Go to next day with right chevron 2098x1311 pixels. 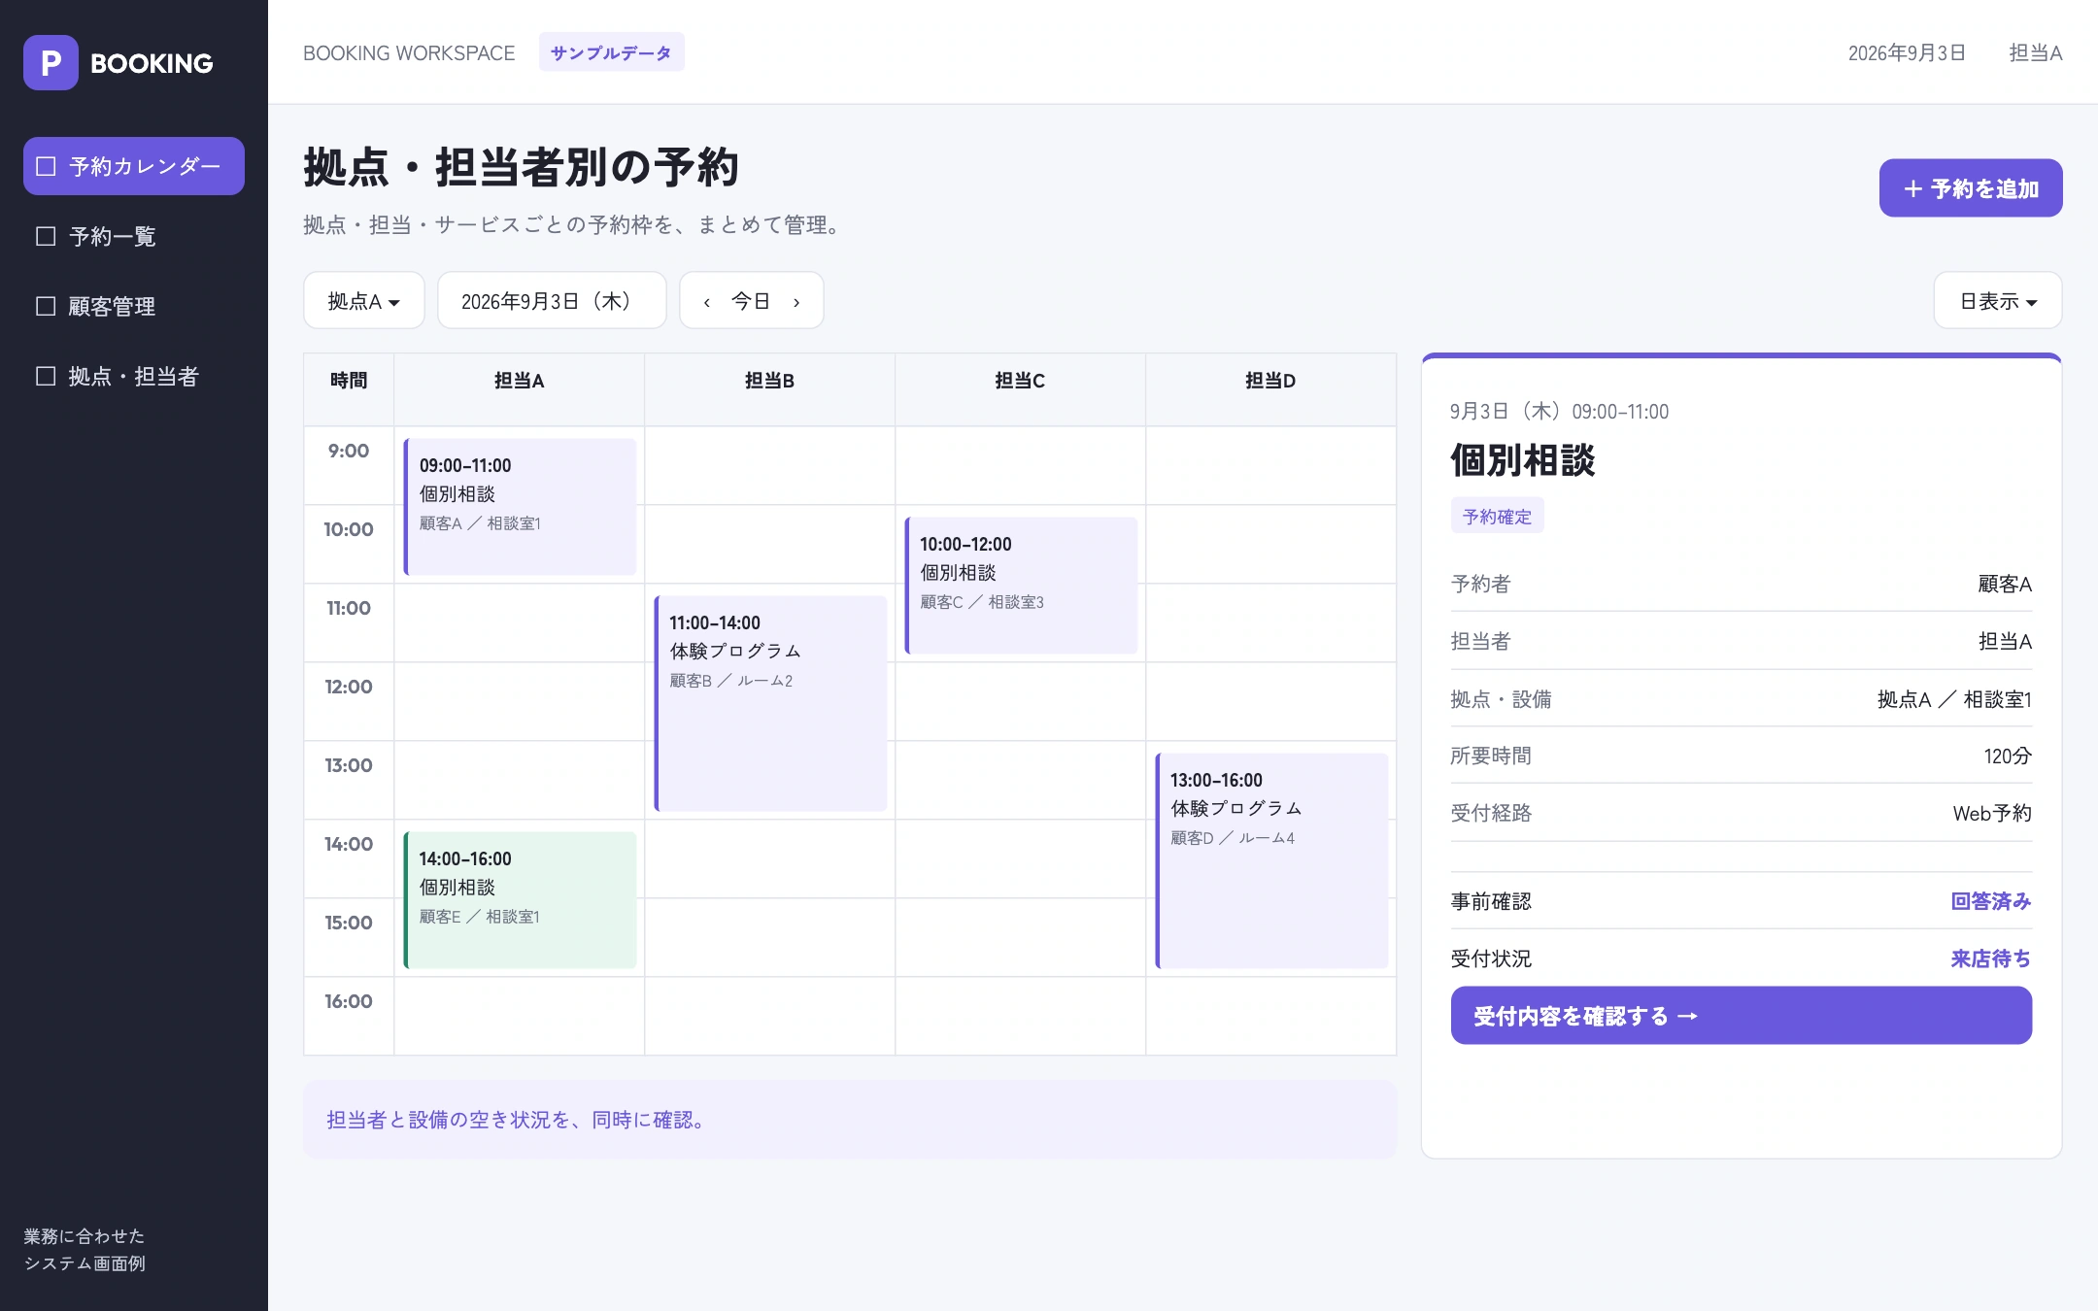click(796, 302)
